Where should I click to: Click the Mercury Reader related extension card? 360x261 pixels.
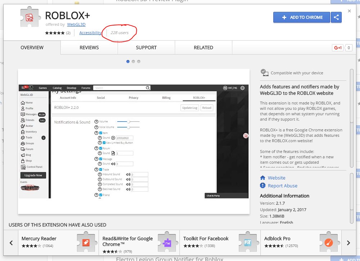[x=58, y=243]
